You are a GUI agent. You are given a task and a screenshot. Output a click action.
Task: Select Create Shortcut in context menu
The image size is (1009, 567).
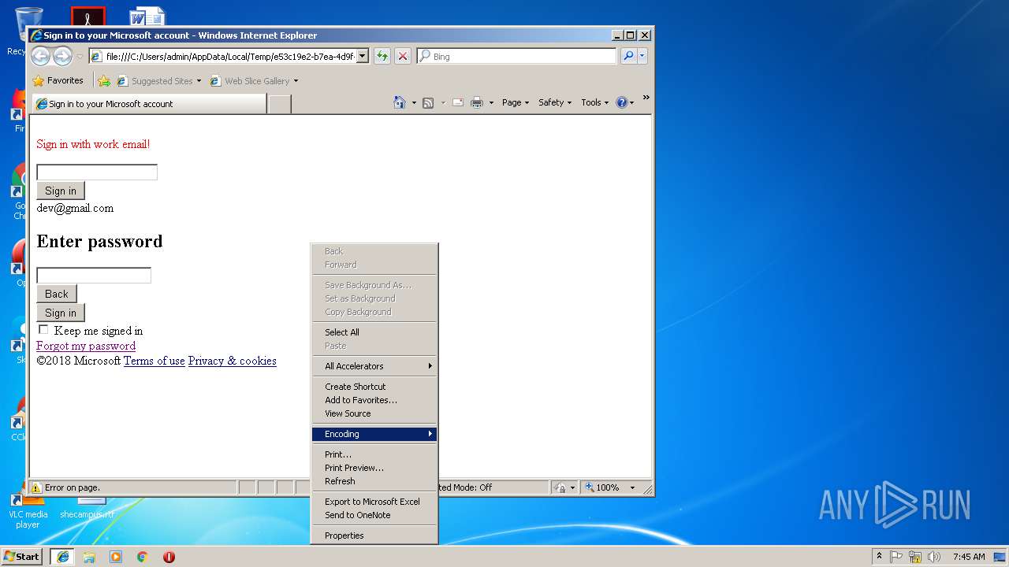pos(374,387)
